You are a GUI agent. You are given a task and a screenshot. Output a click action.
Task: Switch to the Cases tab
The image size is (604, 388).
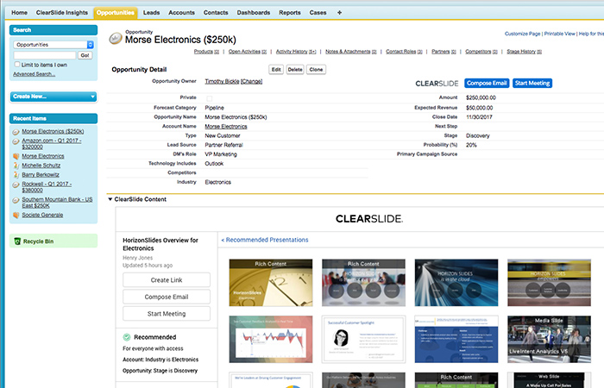(318, 13)
